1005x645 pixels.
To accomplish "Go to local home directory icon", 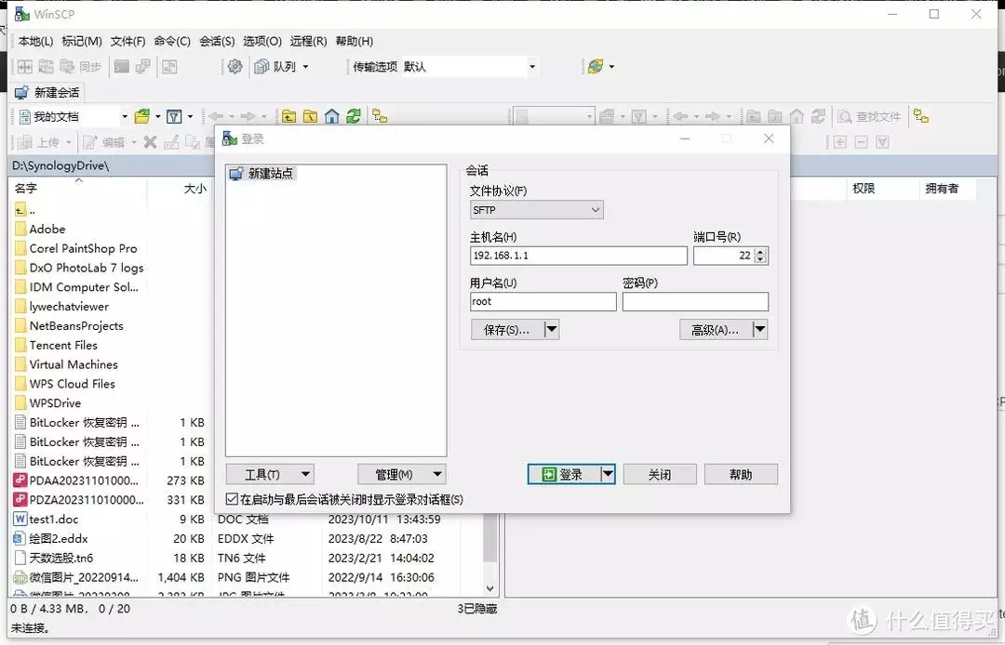I will point(332,116).
